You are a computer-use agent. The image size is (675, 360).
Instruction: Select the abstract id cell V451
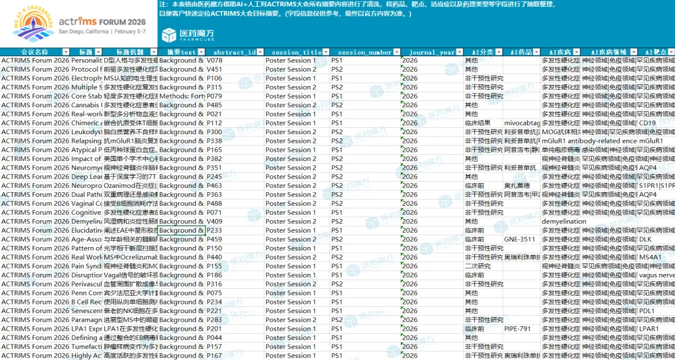click(234, 69)
